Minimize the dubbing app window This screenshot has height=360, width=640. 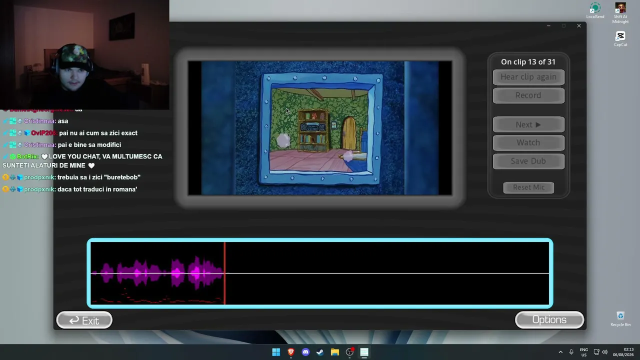548,26
